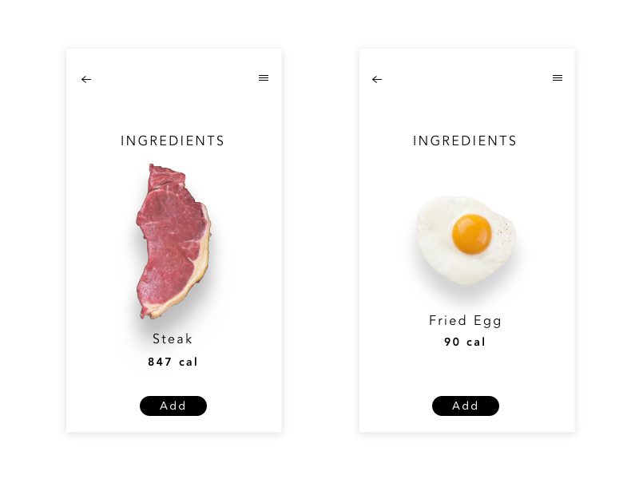Click the Add button text on left card
The image size is (639, 479).
click(x=173, y=406)
